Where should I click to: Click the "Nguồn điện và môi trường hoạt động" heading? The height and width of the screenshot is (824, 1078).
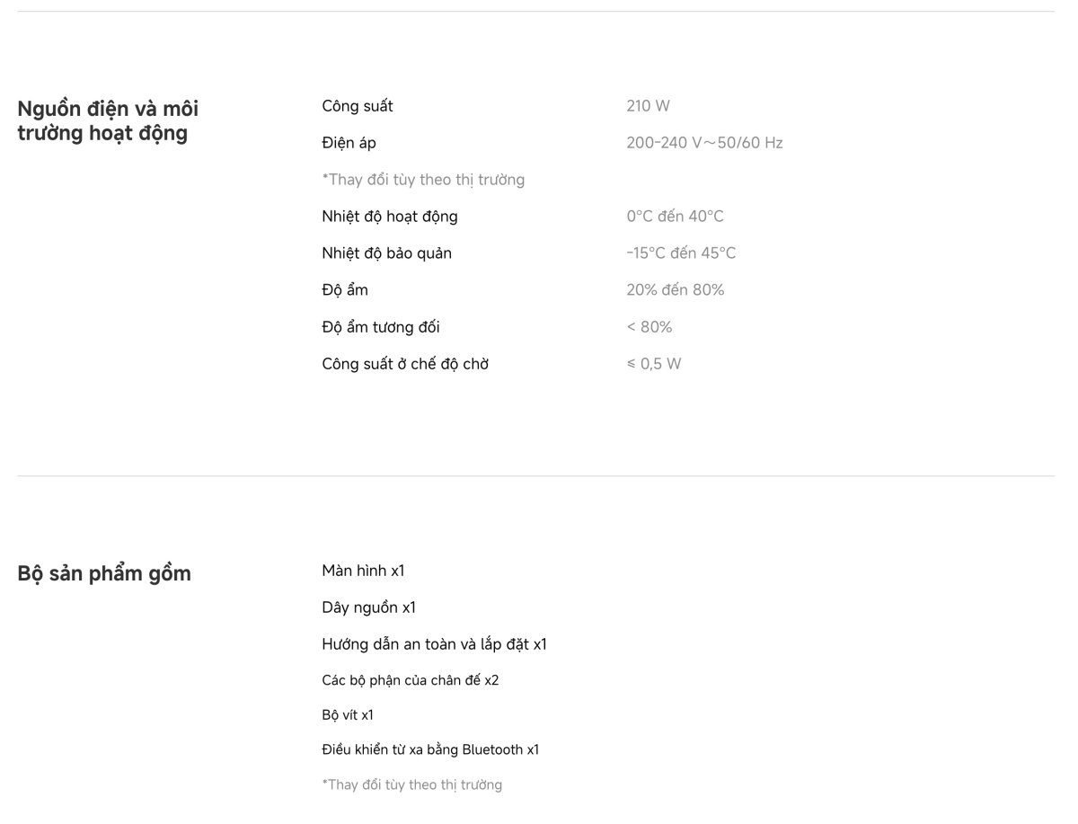coord(108,120)
